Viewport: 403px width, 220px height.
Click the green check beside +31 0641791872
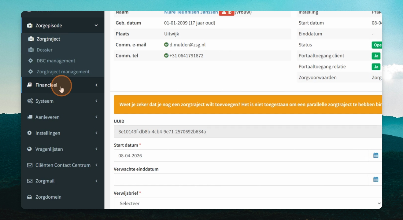coord(166,56)
